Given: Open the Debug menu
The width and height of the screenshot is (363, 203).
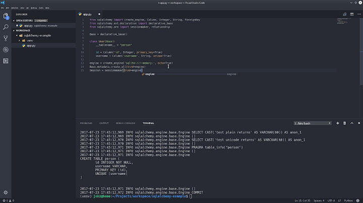Looking at the screenshot, I should click(x=34, y=8).
